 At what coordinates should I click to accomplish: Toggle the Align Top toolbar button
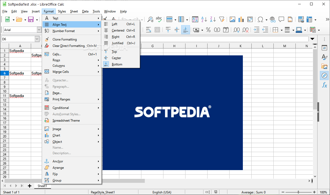click(168, 30)
